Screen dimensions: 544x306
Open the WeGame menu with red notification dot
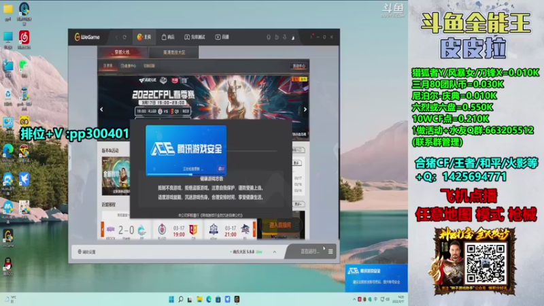(311, 37)
